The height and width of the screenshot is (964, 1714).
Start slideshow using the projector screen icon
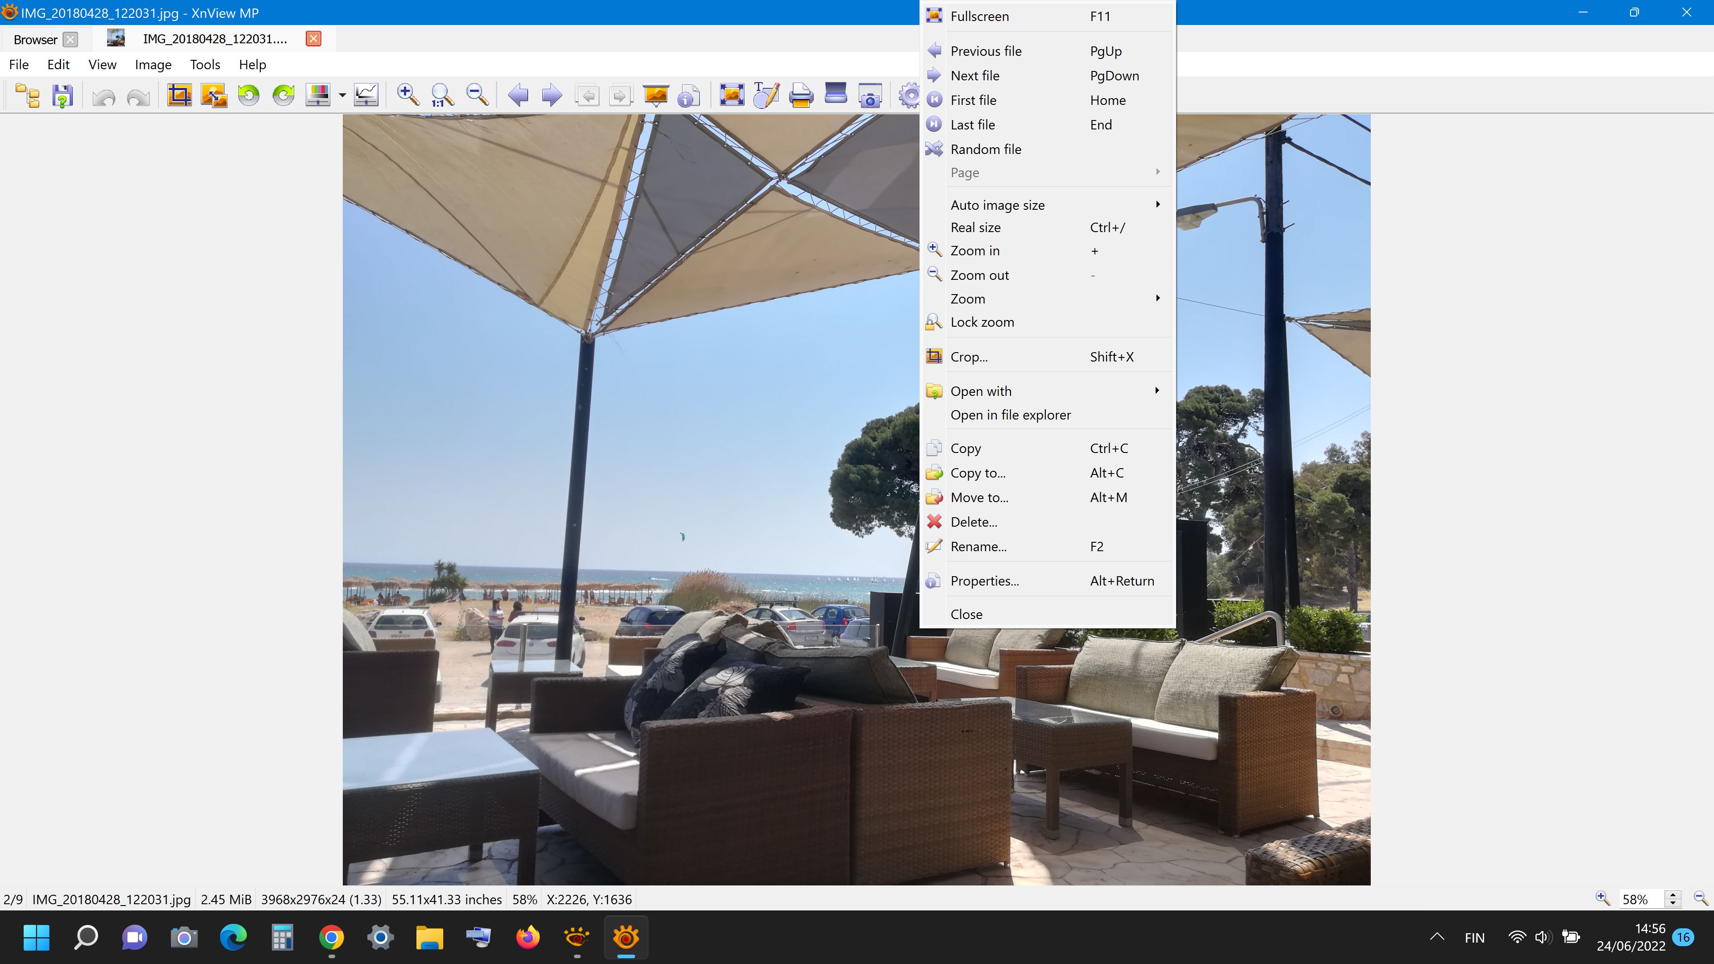point(655,95)
